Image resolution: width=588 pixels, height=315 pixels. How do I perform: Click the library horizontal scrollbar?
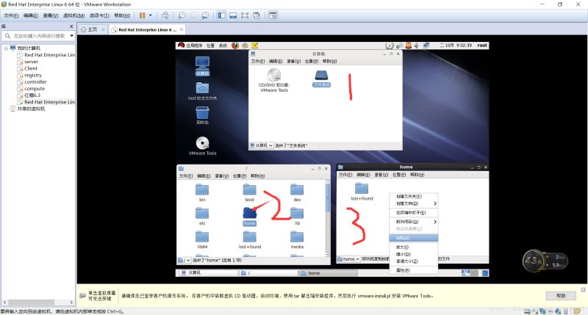tap(32, 302)
